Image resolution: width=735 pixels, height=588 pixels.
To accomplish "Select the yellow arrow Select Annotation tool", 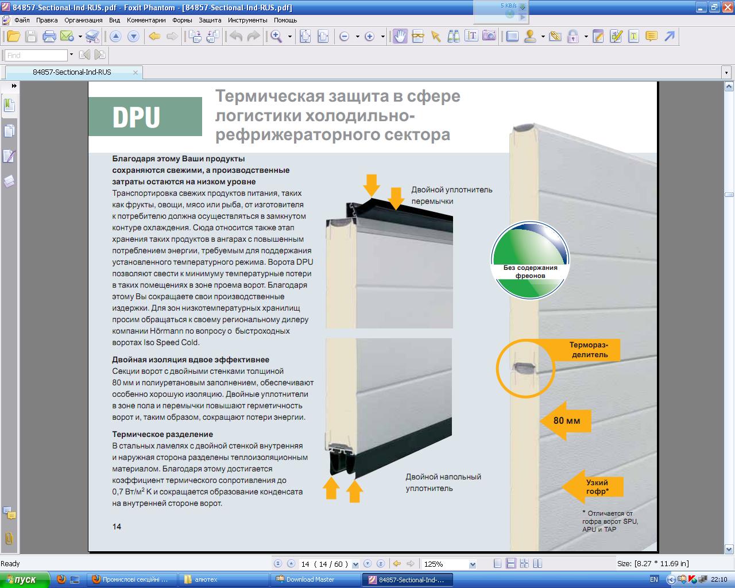I will pyautogui.click(x=436, y=37).
